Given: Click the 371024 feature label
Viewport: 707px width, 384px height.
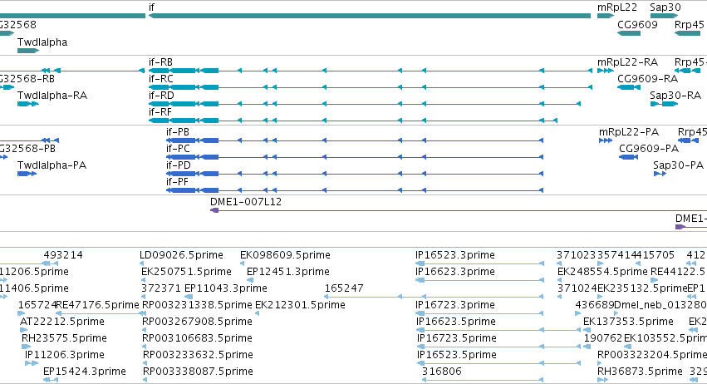Looking at the screenshot, I should tap(577, 288).
